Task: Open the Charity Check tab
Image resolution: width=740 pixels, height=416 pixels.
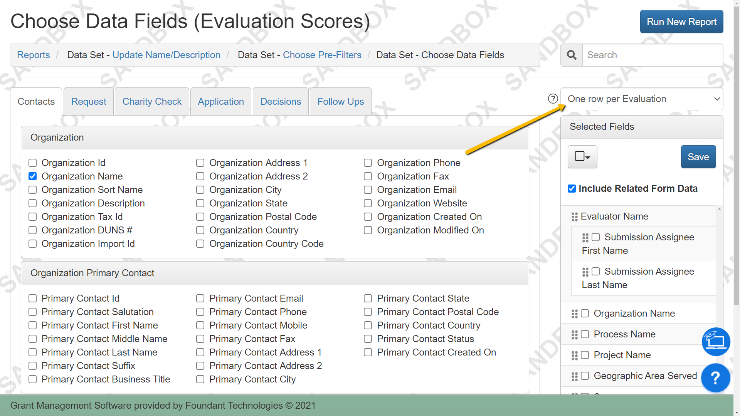Action: point(152,102)
